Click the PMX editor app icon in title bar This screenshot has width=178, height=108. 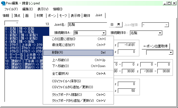(x=3, y=3)
